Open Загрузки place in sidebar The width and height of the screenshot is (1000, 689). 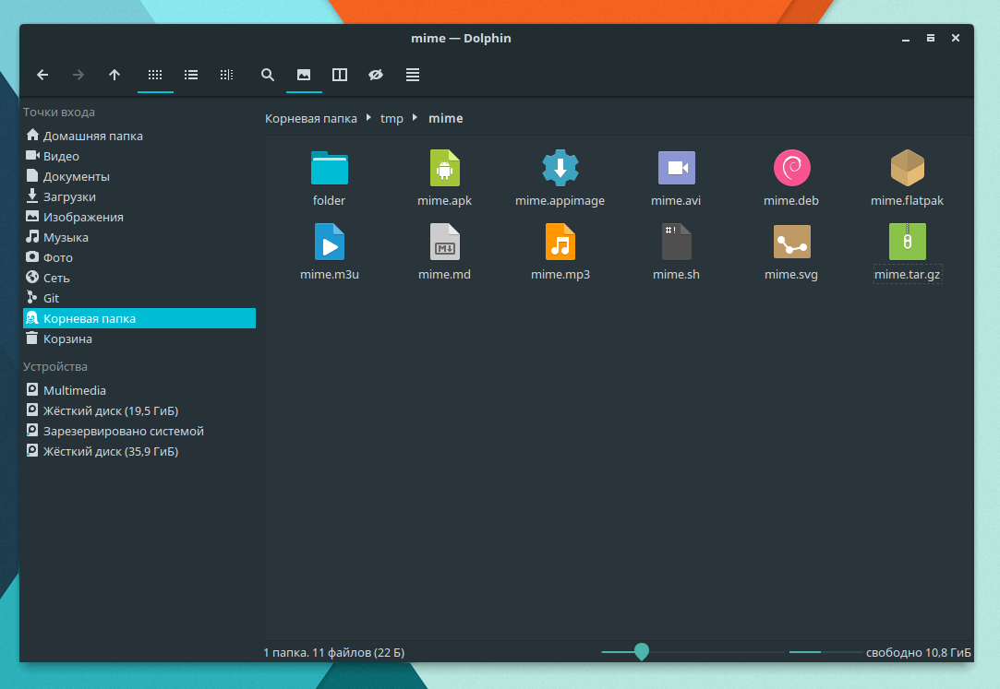click(x=139, y=196)
